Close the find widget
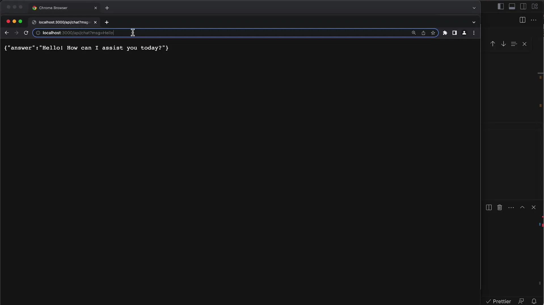Image resolution: width=544 pixels, height=305 pixels. coord(524,44)
